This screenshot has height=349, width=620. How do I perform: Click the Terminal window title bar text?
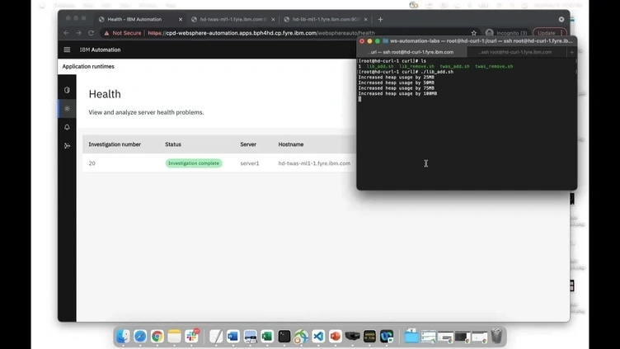tap(481, 40)
